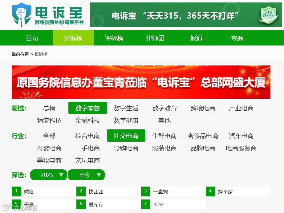Choose the 金融科技 domain

click(87, 120)
